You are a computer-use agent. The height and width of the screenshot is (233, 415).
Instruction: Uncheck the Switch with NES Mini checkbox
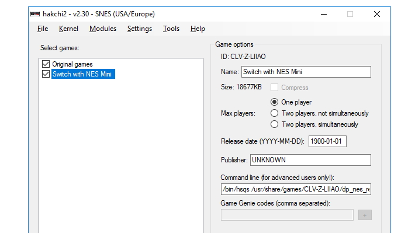tap(46, 74)
